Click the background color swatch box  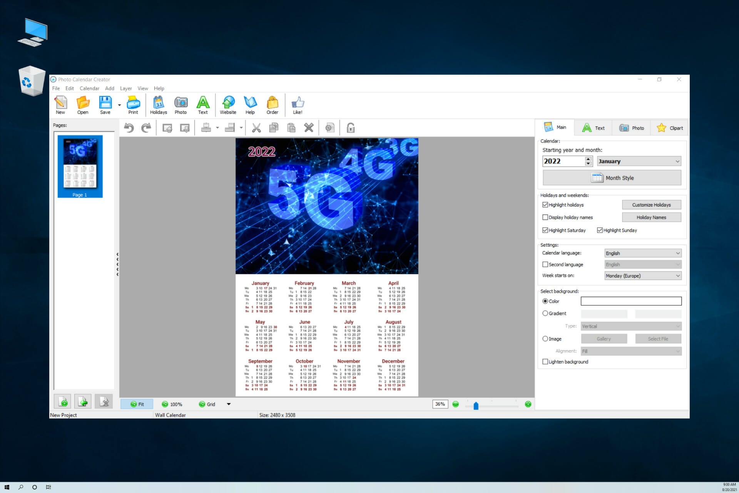pyautogui.click(x=631, y=301)
